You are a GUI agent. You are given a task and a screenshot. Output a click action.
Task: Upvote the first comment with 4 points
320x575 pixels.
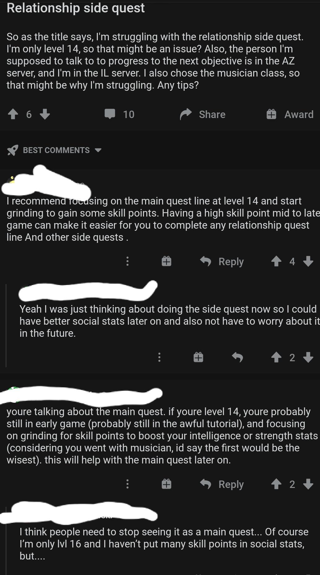(x=276, y=261)
